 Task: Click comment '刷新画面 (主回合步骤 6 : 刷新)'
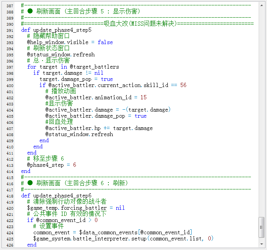pos(82,183)
